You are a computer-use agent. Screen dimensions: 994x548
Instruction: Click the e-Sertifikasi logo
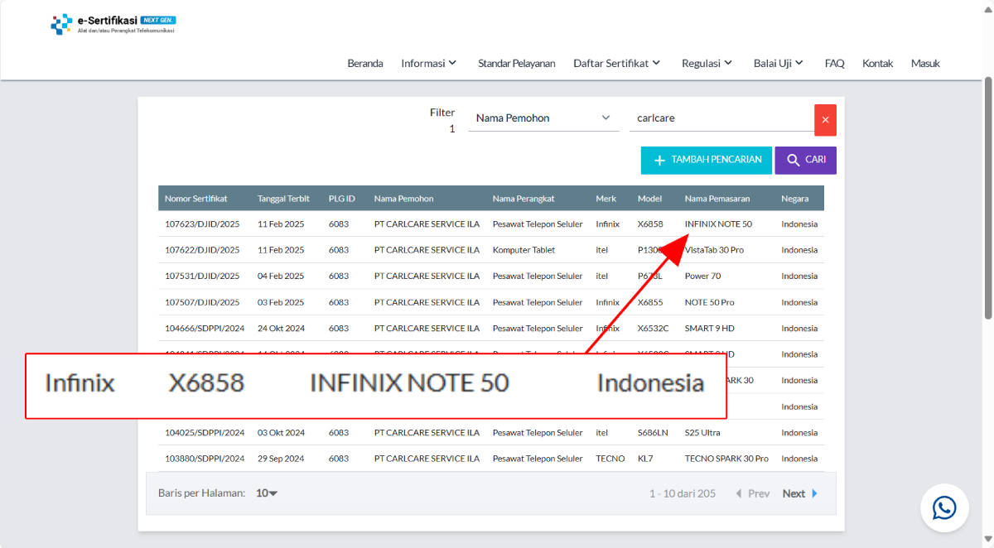(113, 24)
